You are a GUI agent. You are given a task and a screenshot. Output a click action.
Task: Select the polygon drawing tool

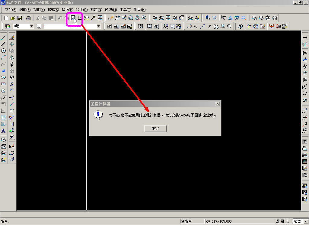tap(3, 91)
